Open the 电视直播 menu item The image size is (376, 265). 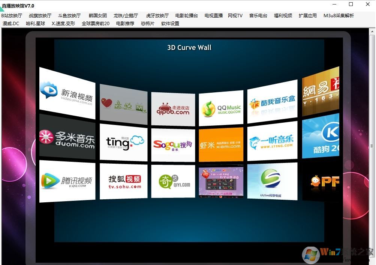(x=214, y=16)
